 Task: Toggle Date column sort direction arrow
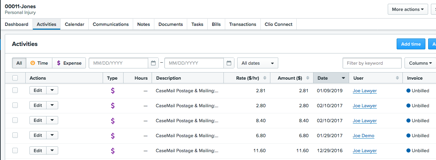click(343, 78)
